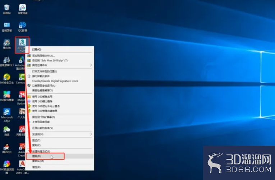Image resolution: width=275 pixels, height=180 pixels.
Task: Select the 鲁大师 desktop icon
Action: click(x=7, y=44)
